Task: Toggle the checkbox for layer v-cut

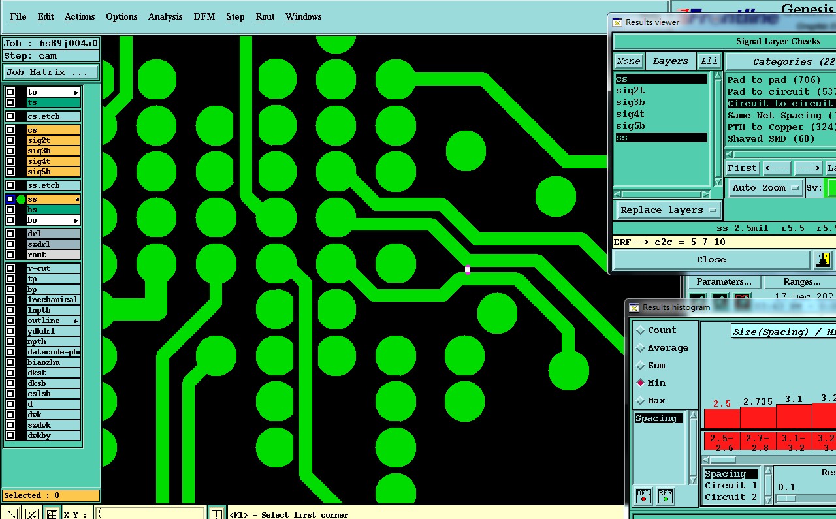Action: (x=10, y=268)
